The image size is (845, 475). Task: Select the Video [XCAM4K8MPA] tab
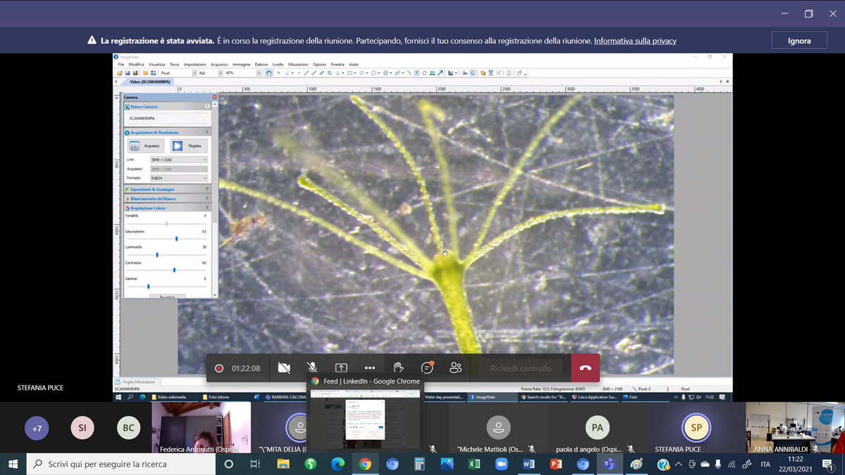click(151, 82)
